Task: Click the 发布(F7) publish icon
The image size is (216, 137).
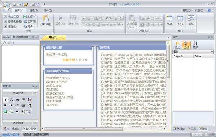Action: [x=73, y=18]
